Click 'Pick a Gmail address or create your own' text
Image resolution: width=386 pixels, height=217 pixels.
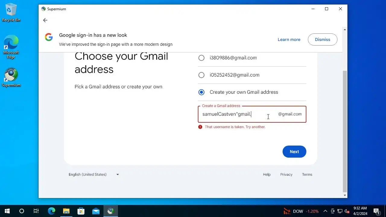(x=119, y=87)
